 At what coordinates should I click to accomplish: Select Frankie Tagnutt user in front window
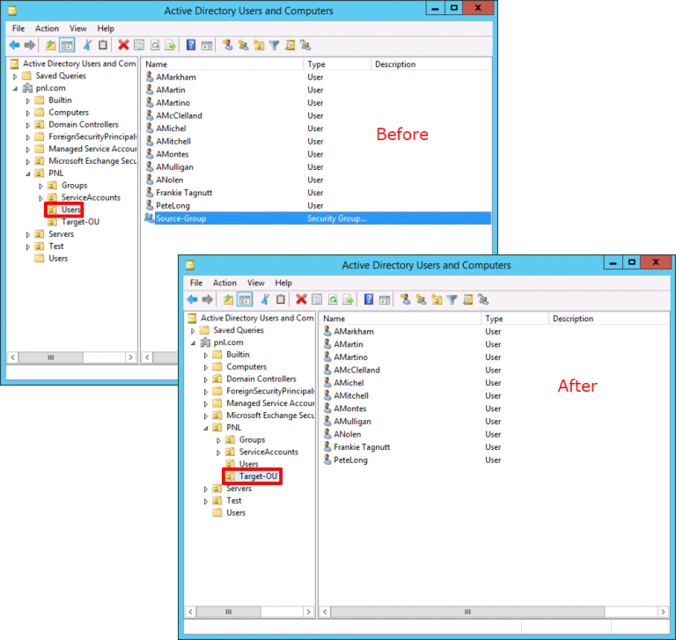[361, 447]
